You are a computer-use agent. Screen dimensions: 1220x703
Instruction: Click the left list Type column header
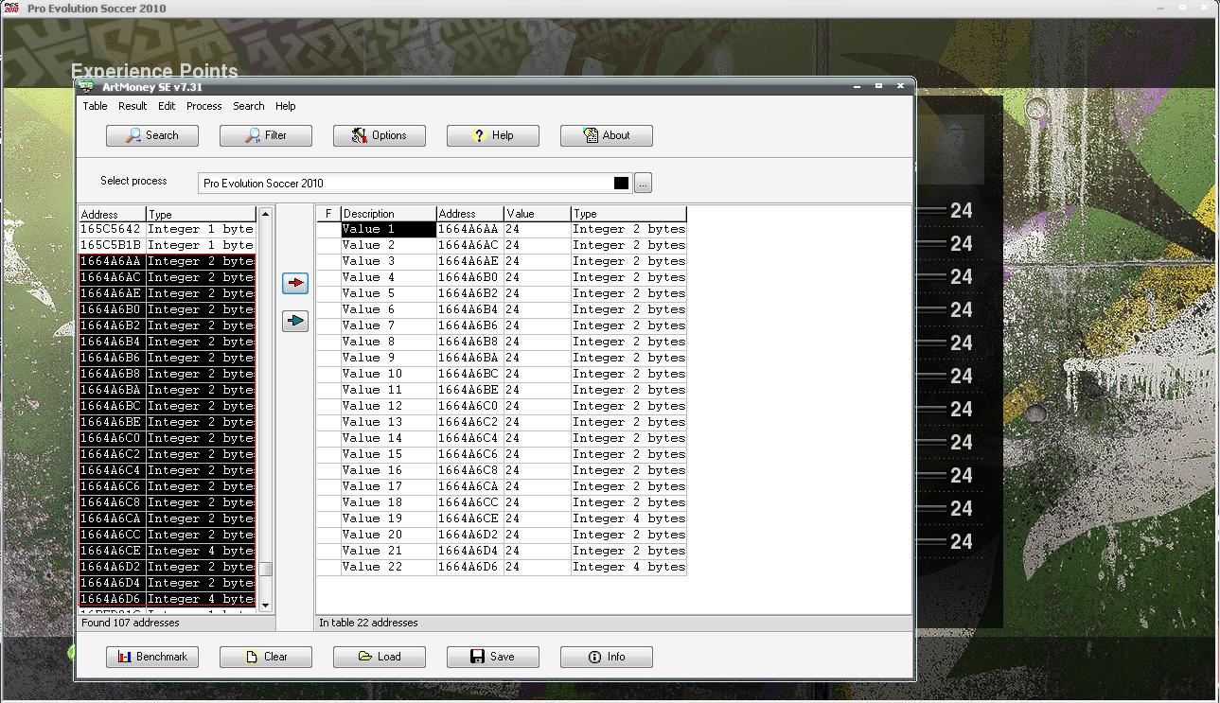[x=201, y=214]
